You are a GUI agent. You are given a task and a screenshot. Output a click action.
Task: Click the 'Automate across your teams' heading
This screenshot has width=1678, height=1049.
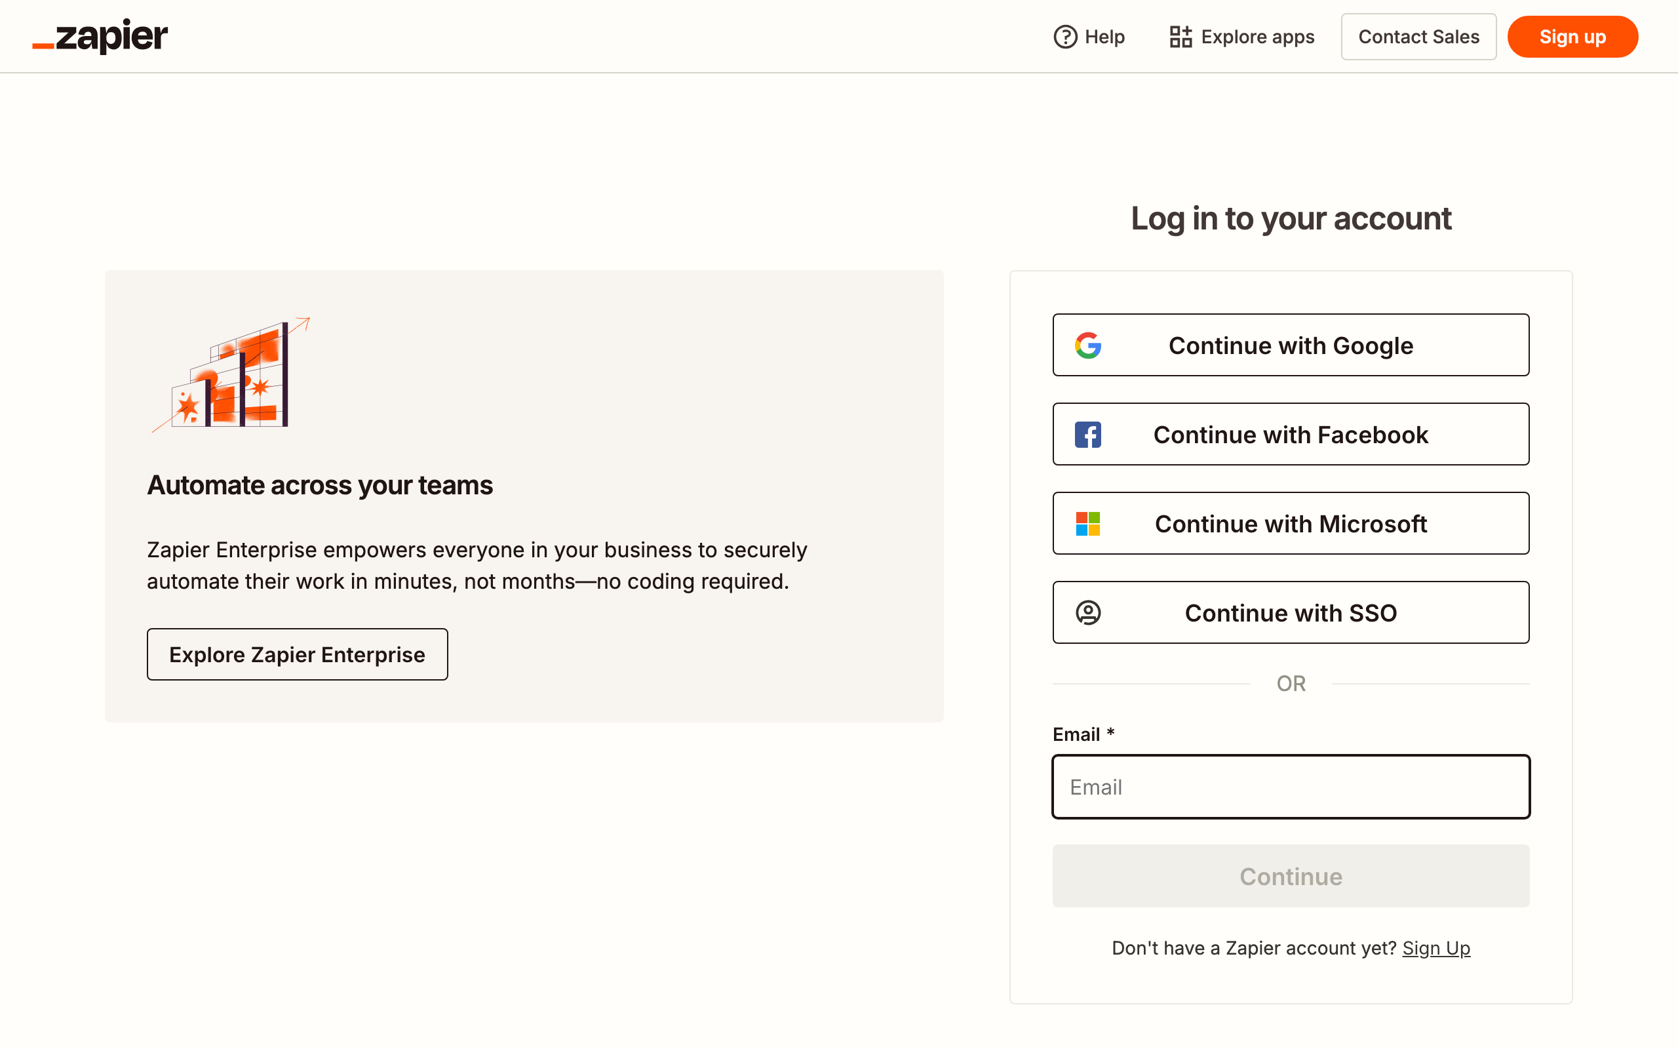320,485
